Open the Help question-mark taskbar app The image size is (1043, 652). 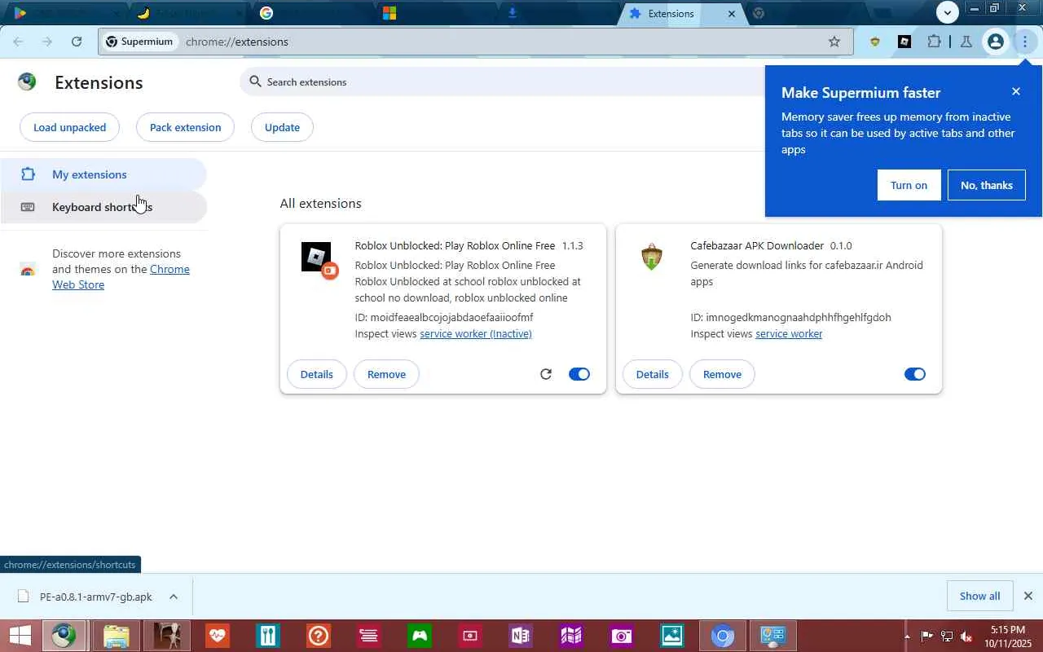318,636
